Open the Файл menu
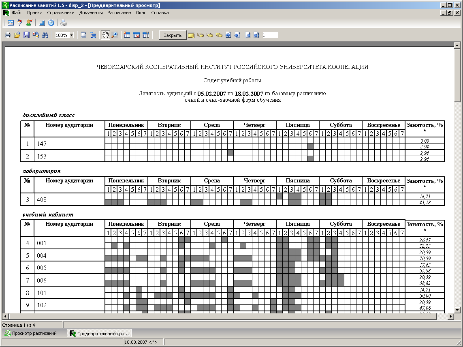Screen dimensions: 463x347 (x=17, y=13)
